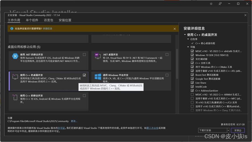Click the 更改... location link
The width and height of the screenshot is (252, 142).
(x=74, y=121)
